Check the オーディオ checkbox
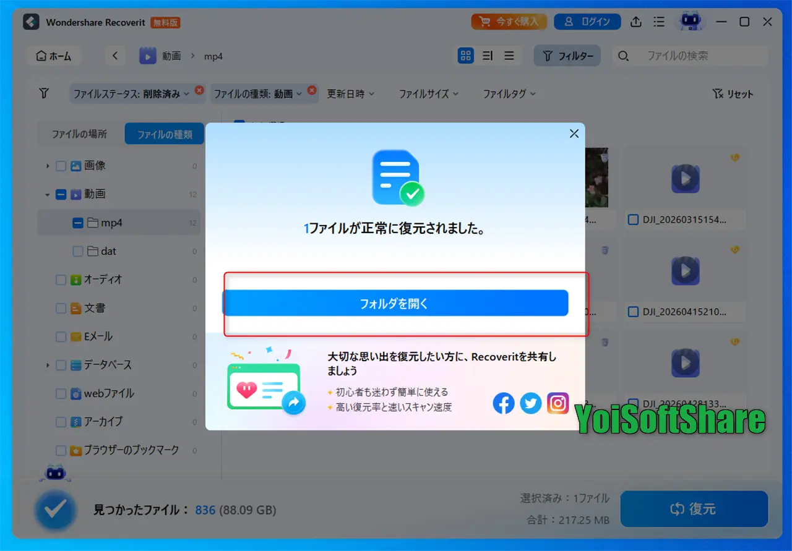This screenshot has height=551, width=792. (x=61, y=280)
